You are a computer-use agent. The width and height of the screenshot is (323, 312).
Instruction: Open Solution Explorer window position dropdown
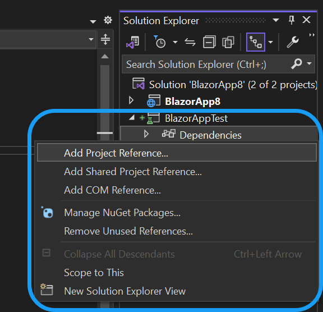click(276, 20)
